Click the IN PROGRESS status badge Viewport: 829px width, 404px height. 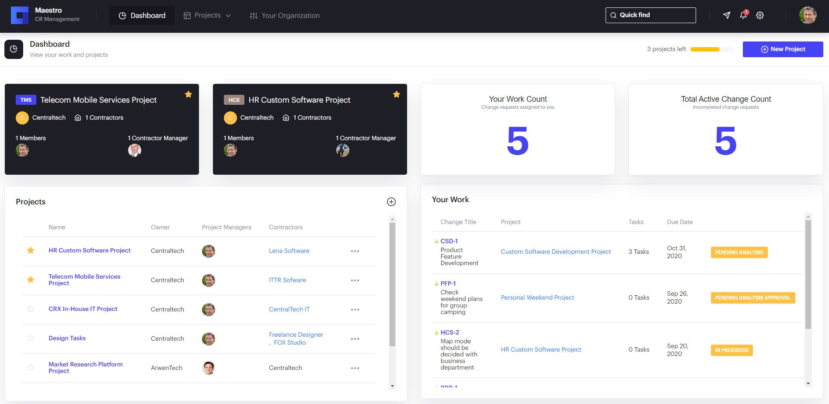[x=731, y=350]
